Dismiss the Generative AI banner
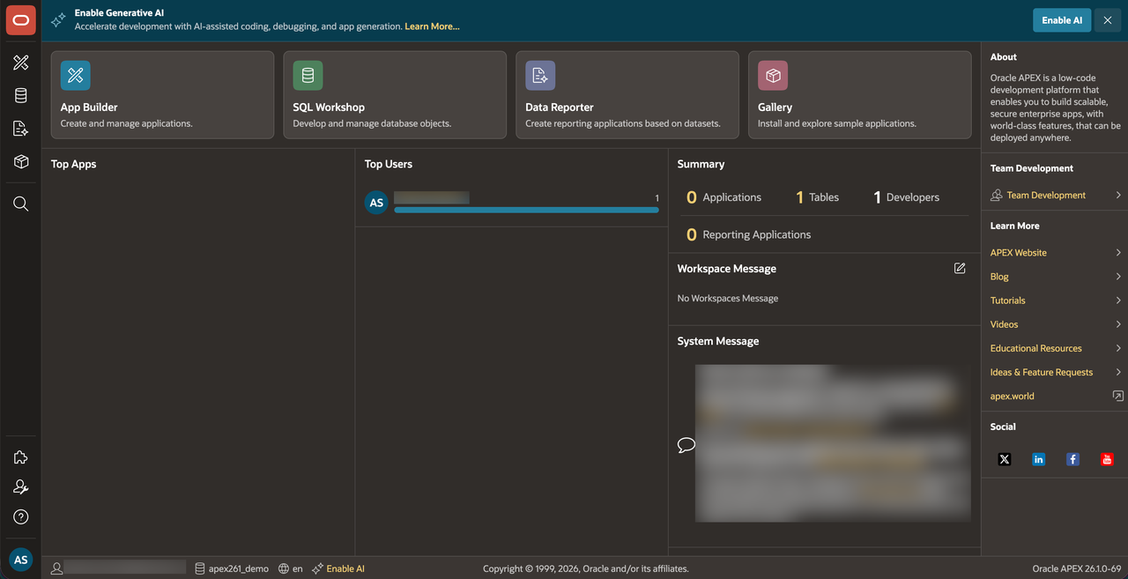Viewport: 1128px width, 579px height. point(1108,20)
